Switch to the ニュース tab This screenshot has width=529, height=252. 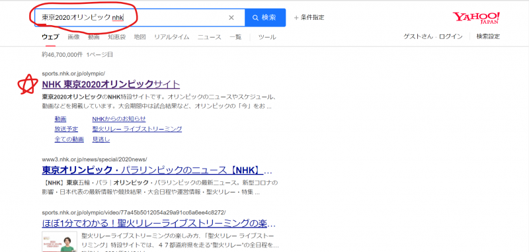pyautogui.click(x=210, y=37)
